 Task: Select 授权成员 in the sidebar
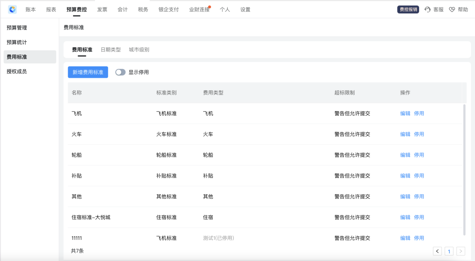click(x=17, y=71)
